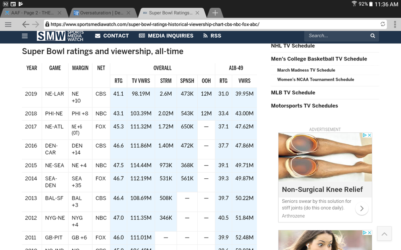Click the knee relief ad image

(x=325, y=157)
